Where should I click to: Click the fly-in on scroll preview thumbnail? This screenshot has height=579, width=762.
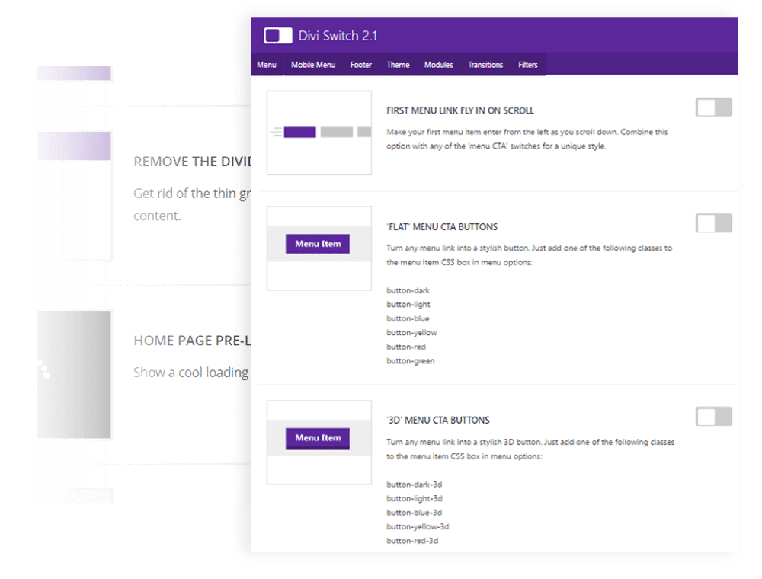(319, 133)
